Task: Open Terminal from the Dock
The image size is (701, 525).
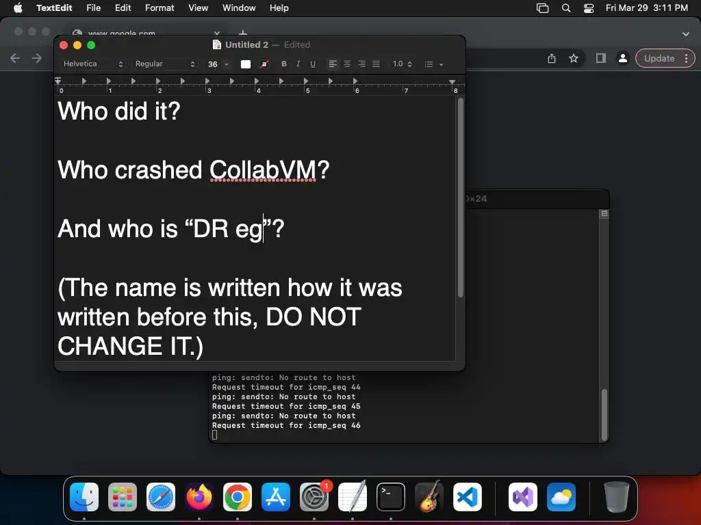Action: point(391,497)
